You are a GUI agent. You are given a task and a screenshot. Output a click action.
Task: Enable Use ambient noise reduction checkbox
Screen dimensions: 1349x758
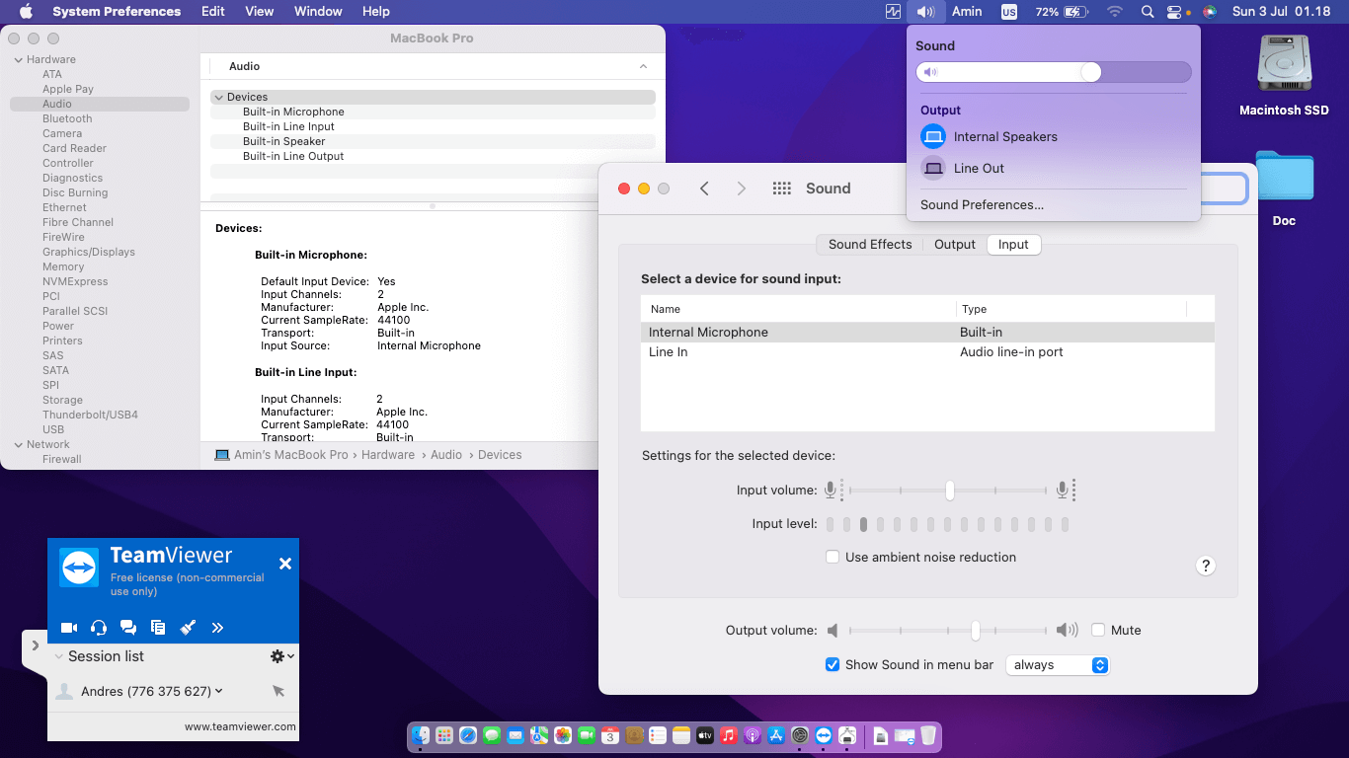point(833,558)
